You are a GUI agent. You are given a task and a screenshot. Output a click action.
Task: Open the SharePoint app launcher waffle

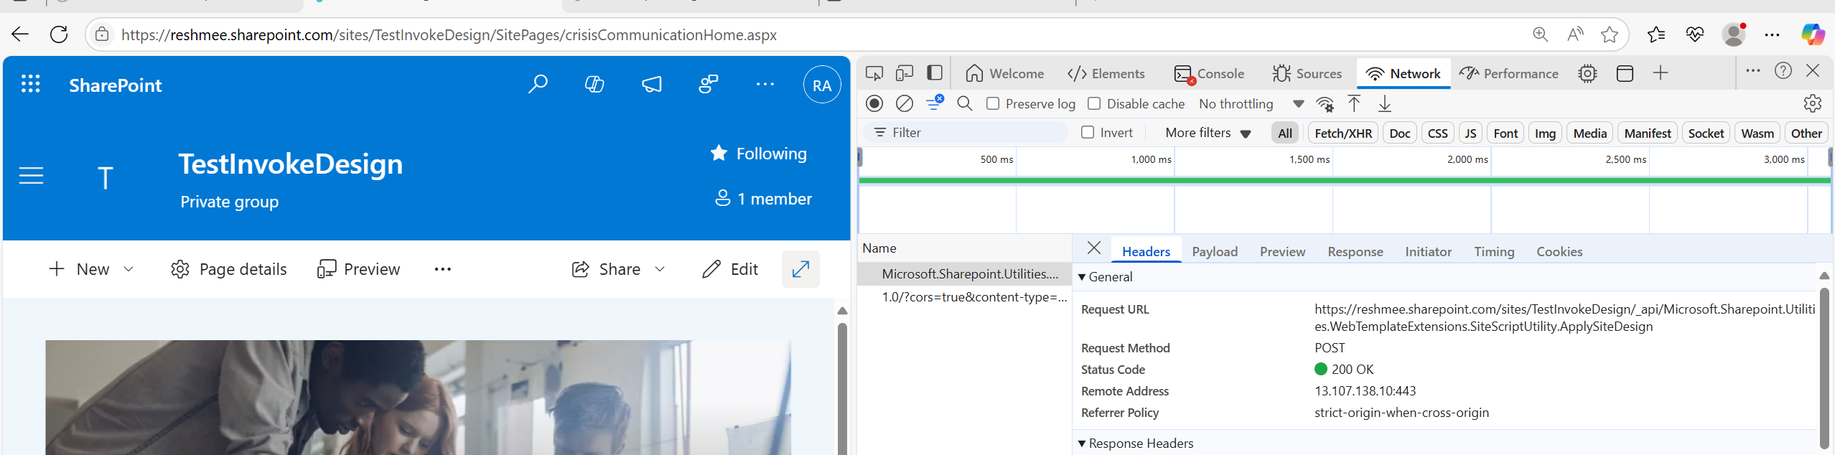pyautogui.click(x=30, y=85)
